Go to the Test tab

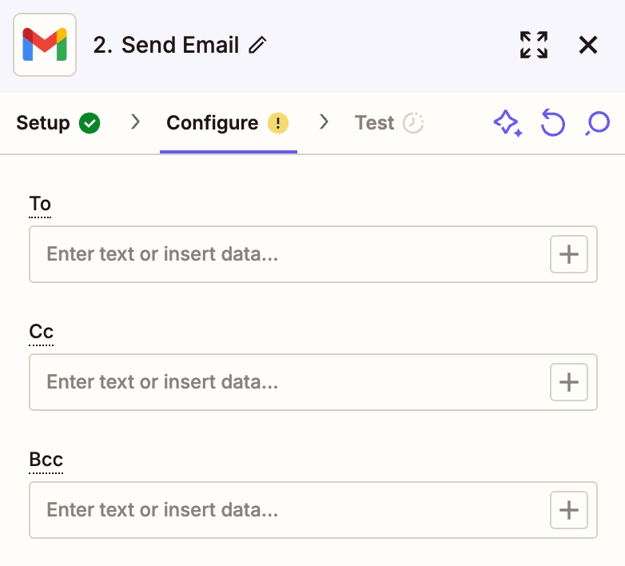coord(375,123)
